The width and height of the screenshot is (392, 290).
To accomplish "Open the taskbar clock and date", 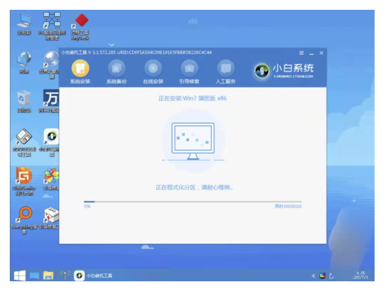I will click(360, 275).
